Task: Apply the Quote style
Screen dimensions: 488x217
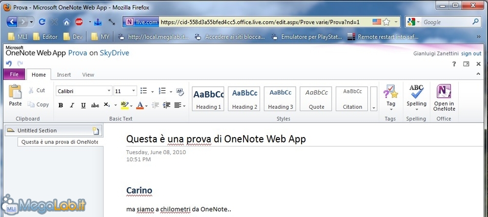Action: pos(316,99)
